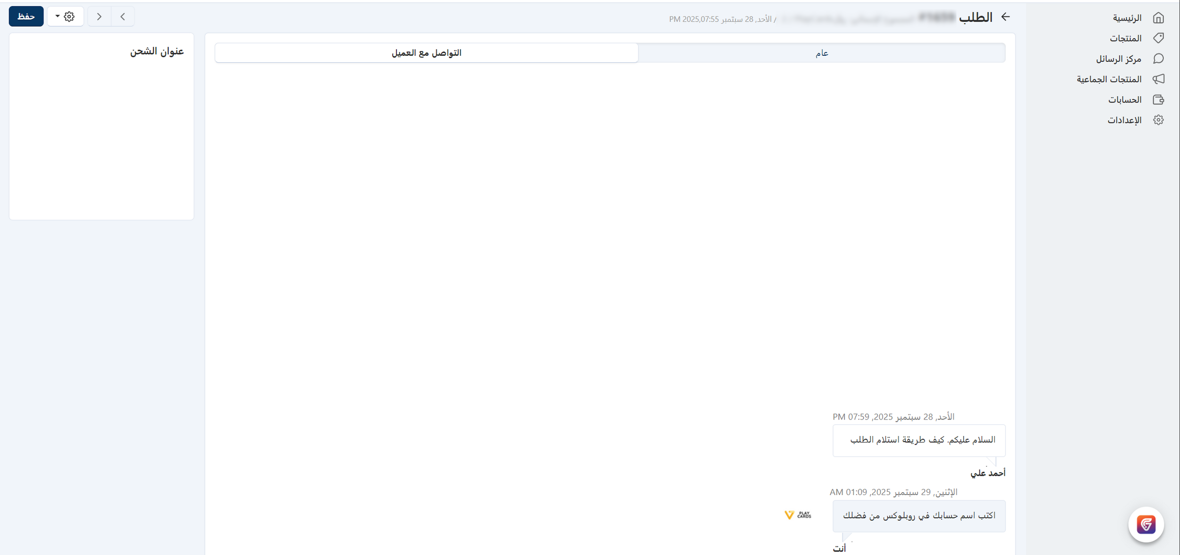The image size is (1180, 555).
Task: Open the floating chat widget icon
Action: 1146,524
